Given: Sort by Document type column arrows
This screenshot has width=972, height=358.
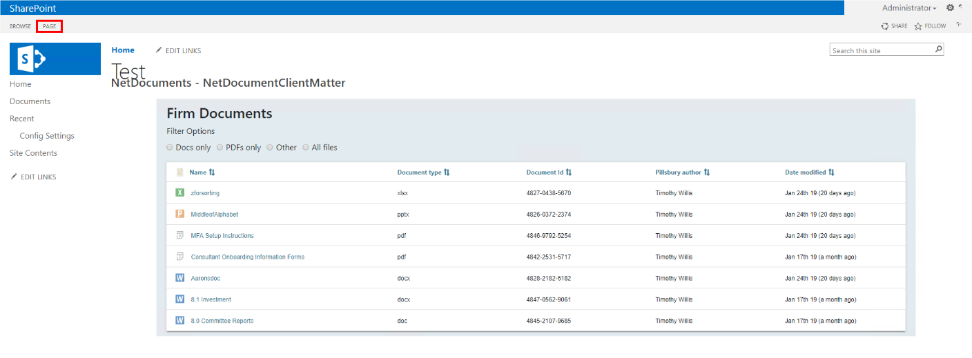Looking at the screenshot, I should [x=447, y=172].
